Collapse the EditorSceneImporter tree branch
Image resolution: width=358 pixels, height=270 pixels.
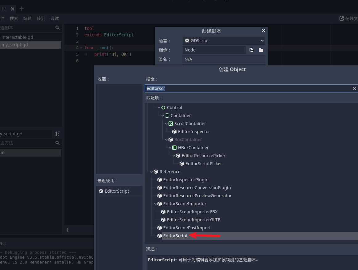[155, 204]
